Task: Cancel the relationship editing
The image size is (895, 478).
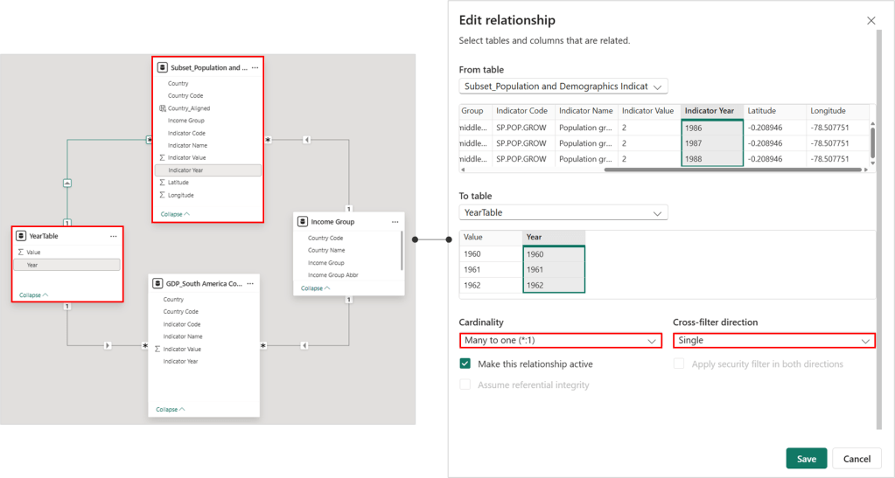Action: pyautogui.click(x=857, y=459)
